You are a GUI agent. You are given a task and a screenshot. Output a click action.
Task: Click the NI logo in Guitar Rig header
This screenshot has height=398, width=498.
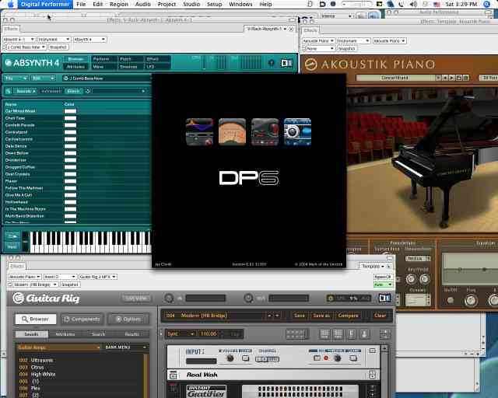click(x=384, y=298)
